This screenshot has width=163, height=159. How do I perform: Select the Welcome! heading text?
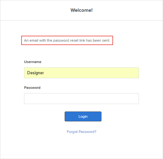click(81, 10)
